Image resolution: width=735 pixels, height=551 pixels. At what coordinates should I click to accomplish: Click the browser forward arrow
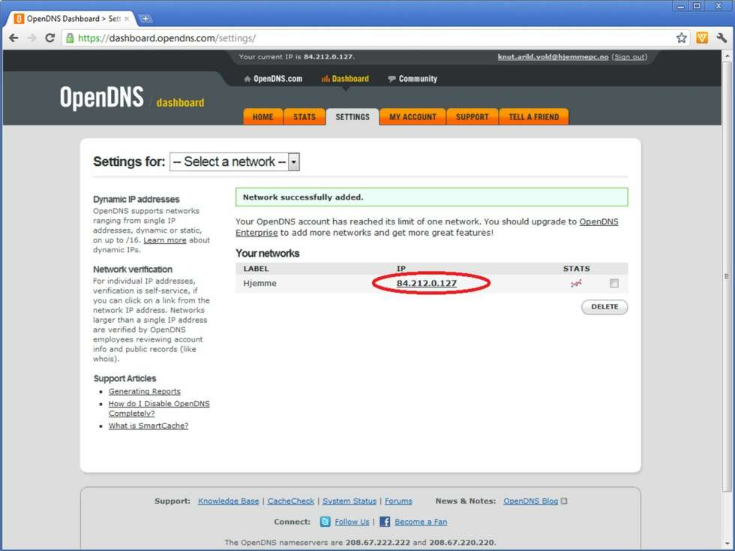(x=31, y=38)
